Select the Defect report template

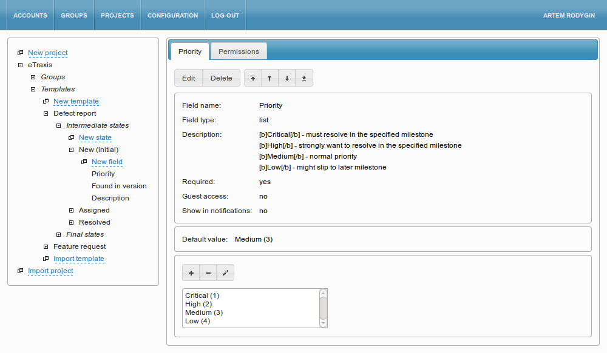click(x=75, y=114)
